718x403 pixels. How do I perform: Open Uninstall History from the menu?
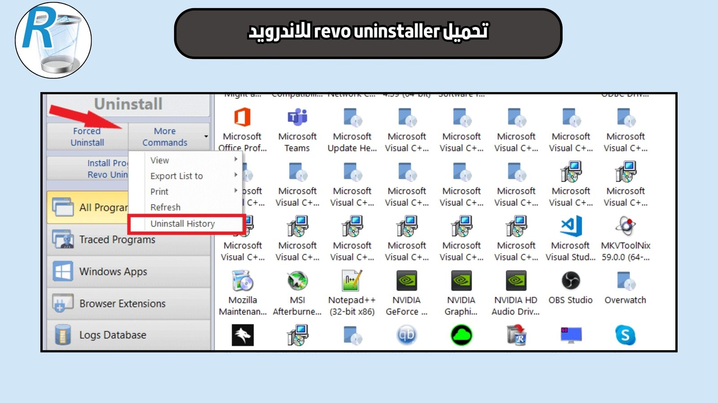(186, 223)
